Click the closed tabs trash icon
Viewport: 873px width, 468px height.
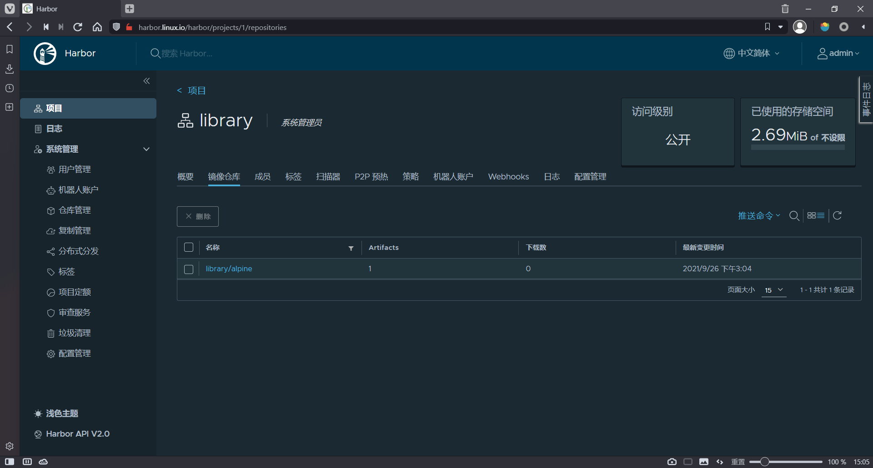(785, 9)
